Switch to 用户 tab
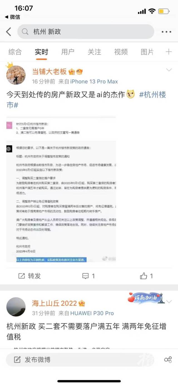 click(68, 52)
